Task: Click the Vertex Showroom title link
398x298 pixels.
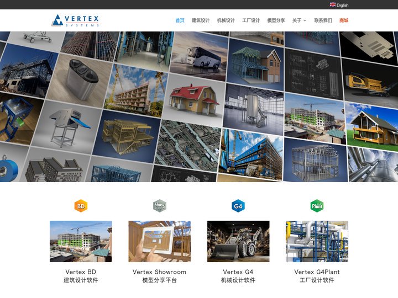Action: tap(159, 272)
